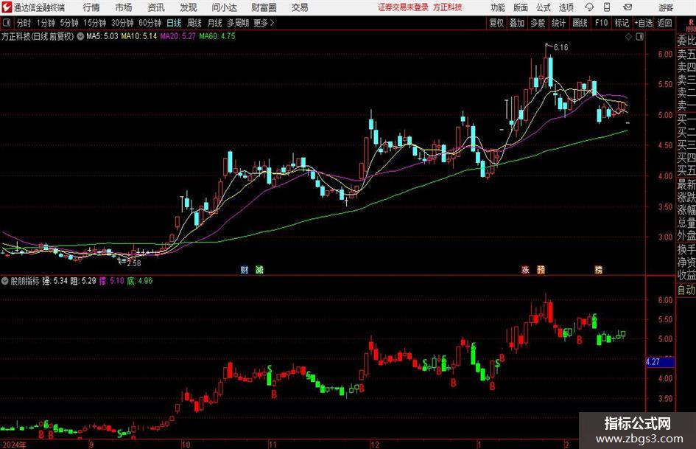Image resolution: width=696 pixels, height=449 pixels.
Task: Switch to 分时 chart period
Action: point(24,23)
